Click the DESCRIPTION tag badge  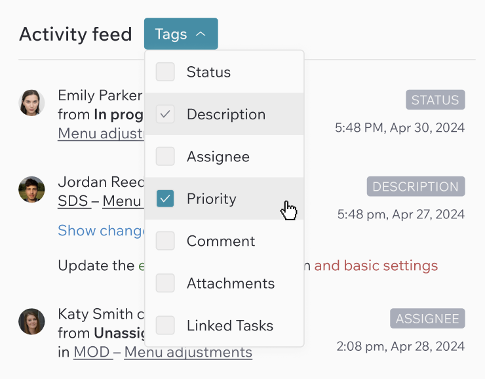pos(416,186)
